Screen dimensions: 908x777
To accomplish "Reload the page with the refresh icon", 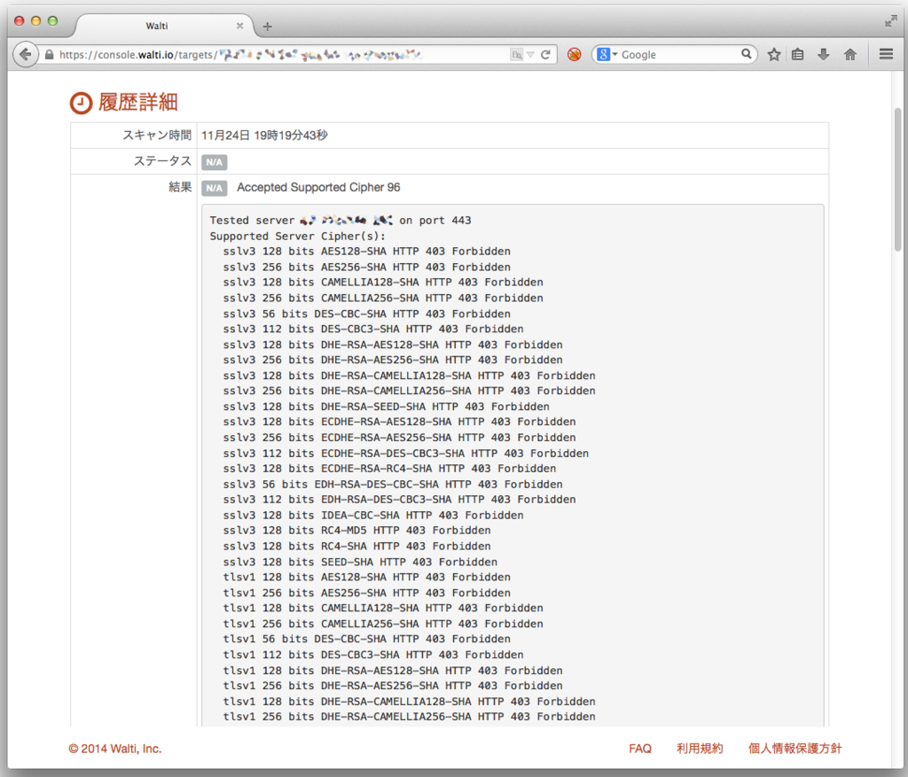I will pyautogui.click(x=545, y=54).
